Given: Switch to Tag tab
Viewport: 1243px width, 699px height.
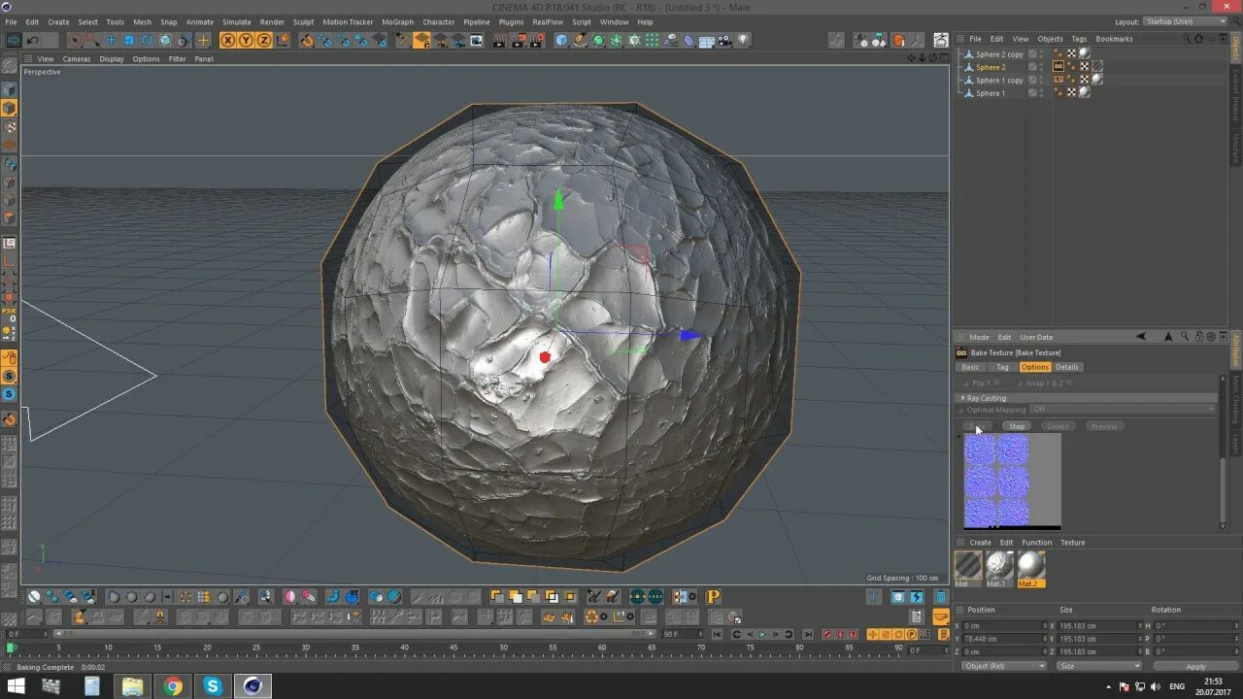Looking at the screenshot, I should coord(1002,367).
